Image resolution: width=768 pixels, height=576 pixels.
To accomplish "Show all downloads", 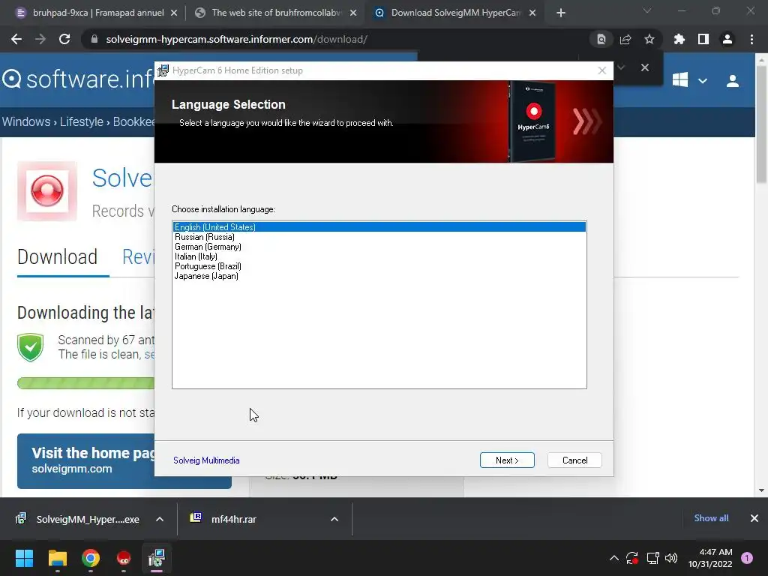I will (x=711, y=518).
